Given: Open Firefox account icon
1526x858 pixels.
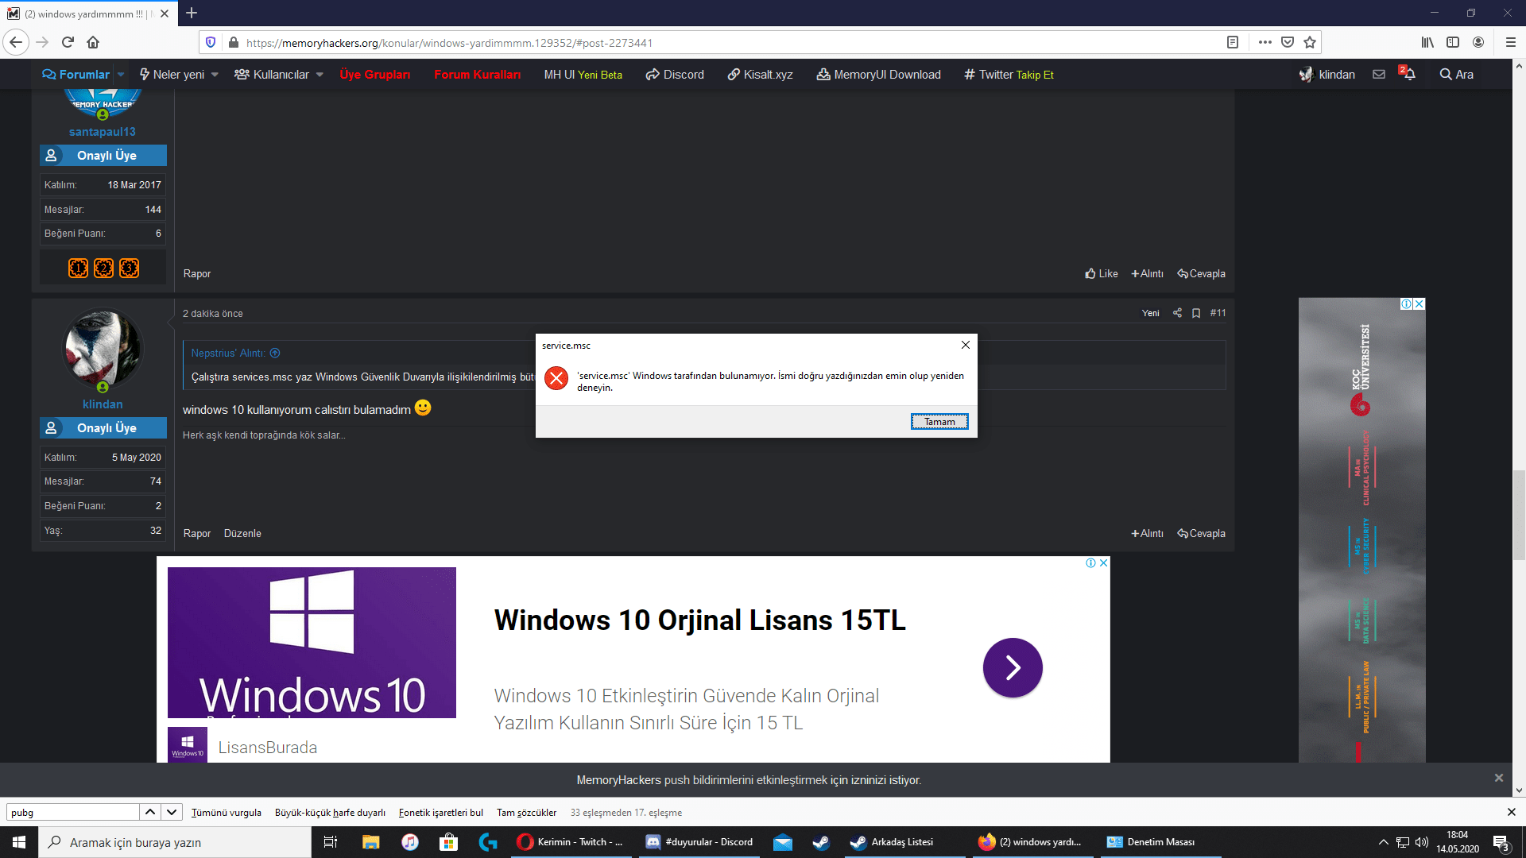Looking at the screenshot, I should pos(1478,42).
